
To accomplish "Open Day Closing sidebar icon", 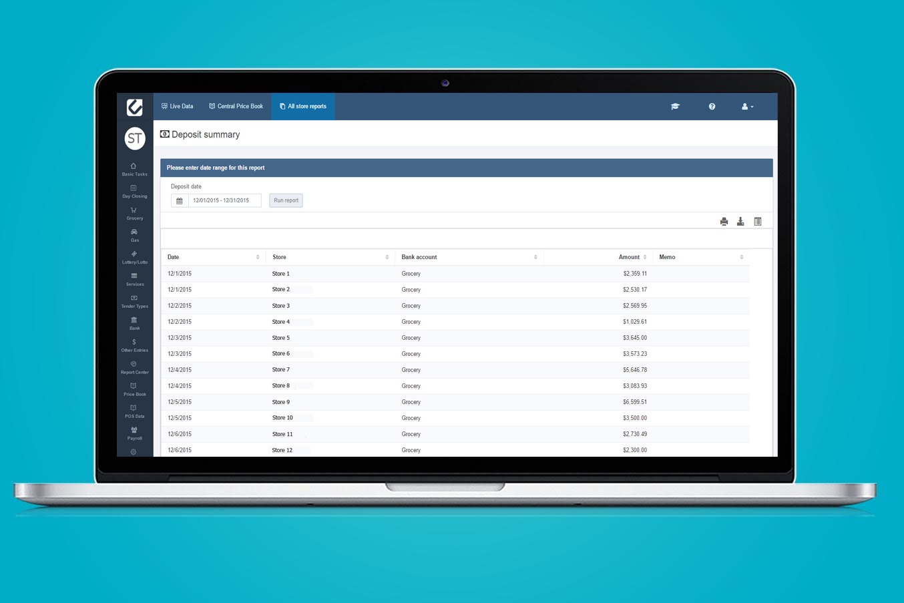I will (134, 191).
